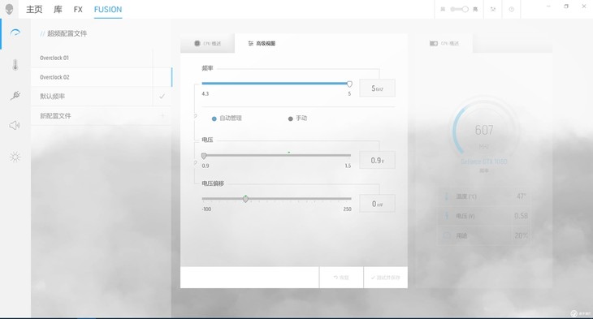The height and width of the screenshot is (319, 593).
Task: Click the circular help icon in top bar
Action: point(511,10)
